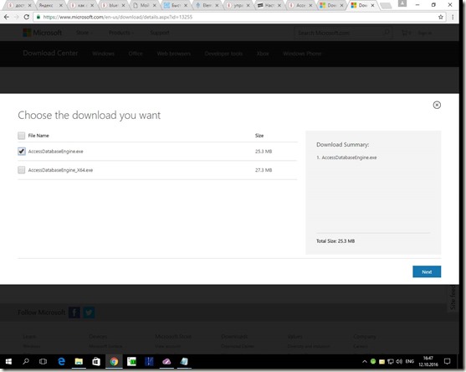Open the Xbox category

tap(263, 54)
